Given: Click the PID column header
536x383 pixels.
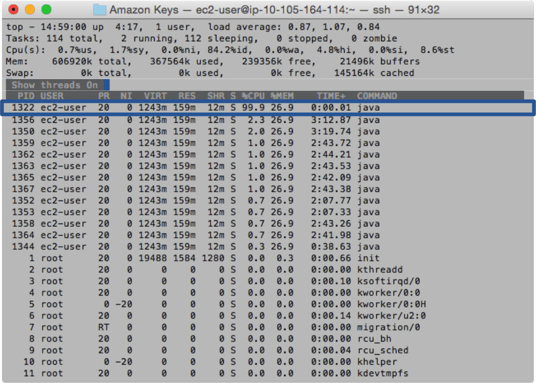Looking at the screenshot, I should pos(26,96).
